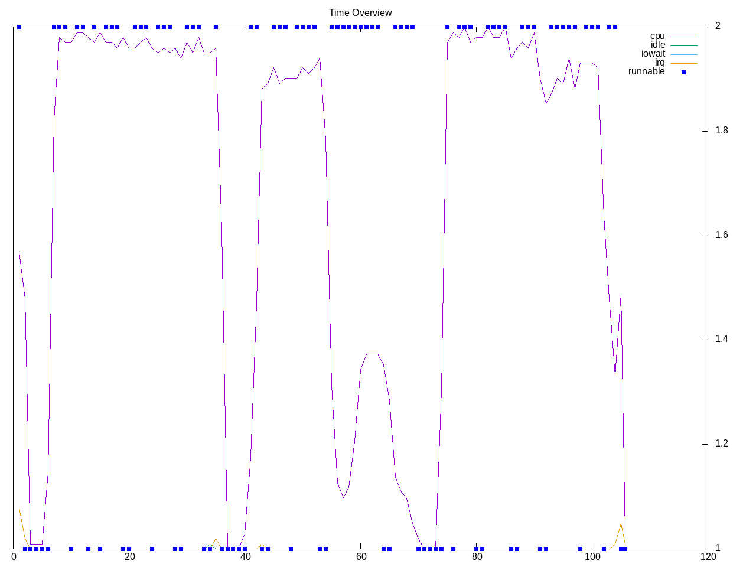Select the "idle" legend label
756x567 pixels.
tap(657, 45)
